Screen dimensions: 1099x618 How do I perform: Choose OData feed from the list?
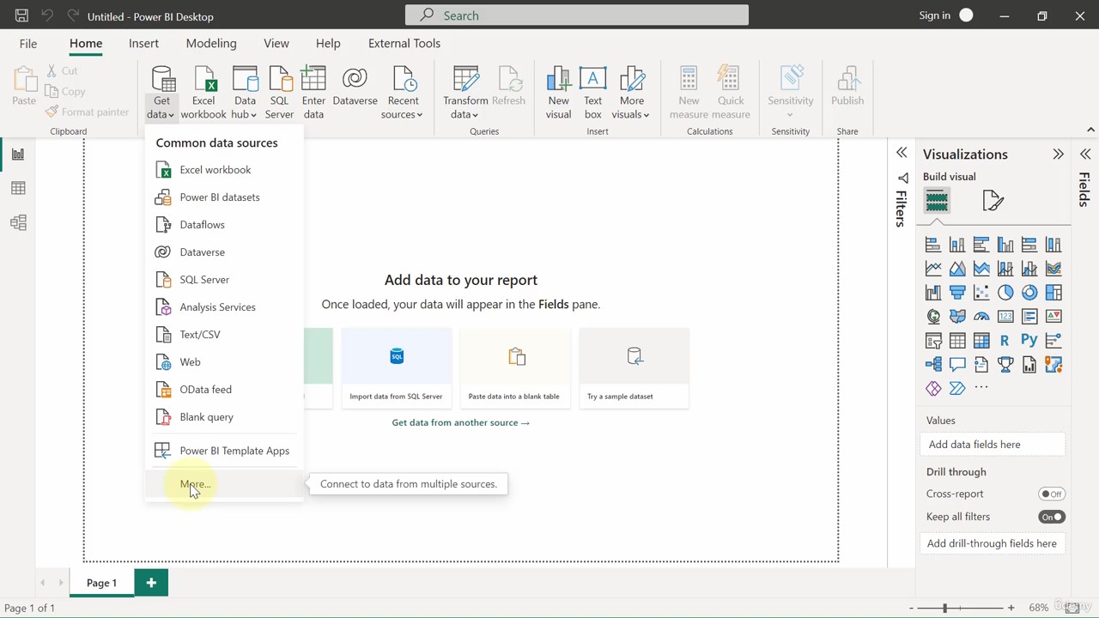click(x=224, y=390)
